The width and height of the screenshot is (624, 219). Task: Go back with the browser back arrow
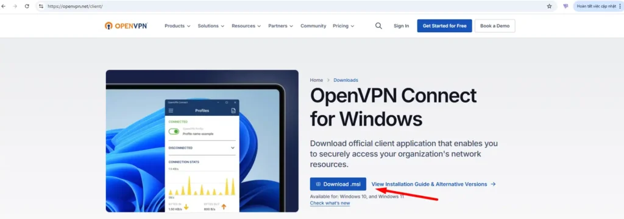(4, 6)
